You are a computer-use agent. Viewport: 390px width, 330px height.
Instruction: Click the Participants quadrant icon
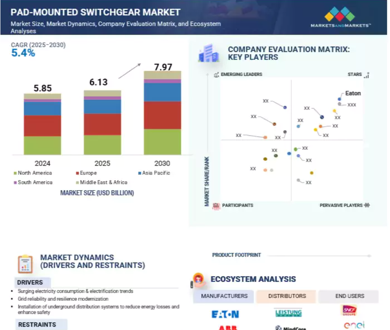tap(216, 206)
